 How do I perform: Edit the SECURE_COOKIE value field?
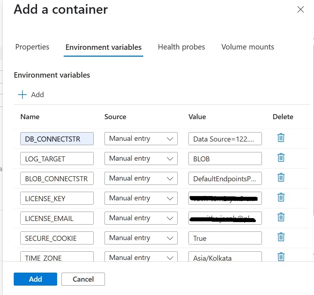(225, 238)
